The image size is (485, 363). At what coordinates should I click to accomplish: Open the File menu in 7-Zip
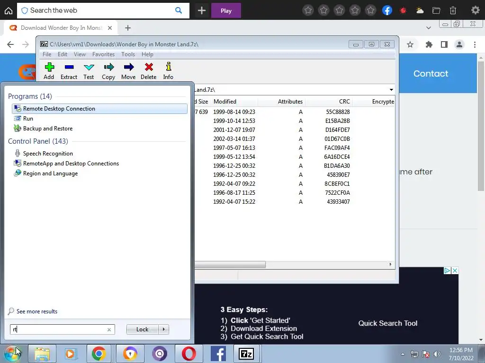point(47,54)
